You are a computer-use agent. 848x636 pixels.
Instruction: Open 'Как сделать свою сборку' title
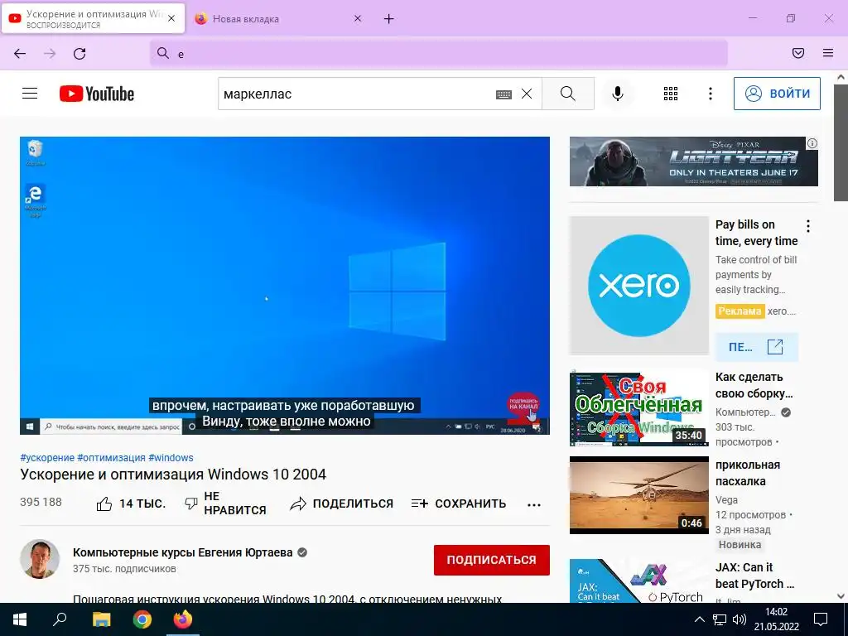[x=754, y=385]
